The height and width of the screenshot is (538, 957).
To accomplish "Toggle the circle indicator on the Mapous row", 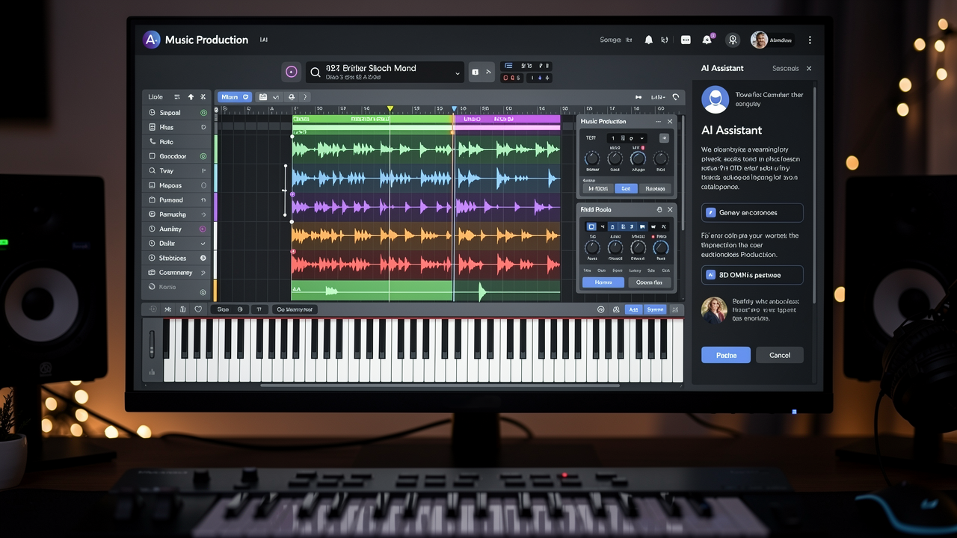I will point(203,185).
